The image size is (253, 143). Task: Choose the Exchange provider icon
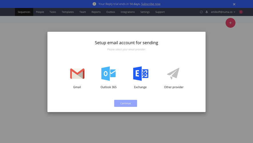pyautogui.click(x=141, y=73)
